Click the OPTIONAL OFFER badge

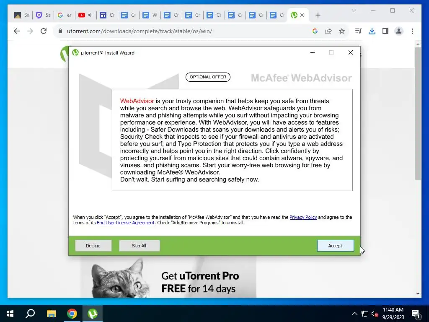[x=208, y=77]
